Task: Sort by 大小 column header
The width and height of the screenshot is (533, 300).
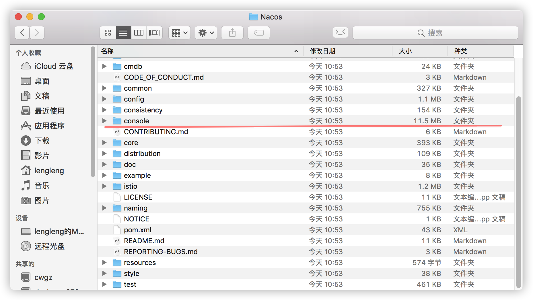Action: click(x=420, y=51)
